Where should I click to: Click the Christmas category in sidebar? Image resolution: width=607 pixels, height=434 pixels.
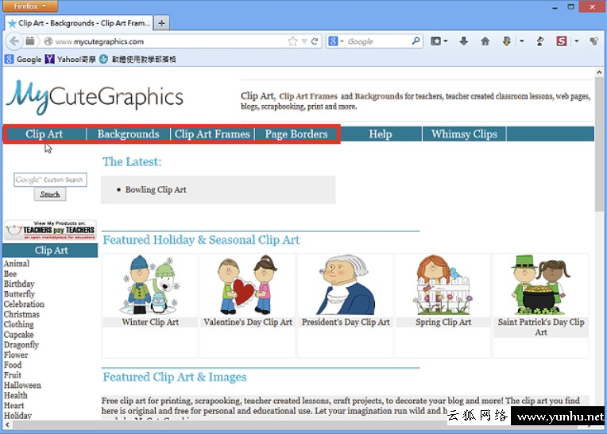click(x=21, y=314)
